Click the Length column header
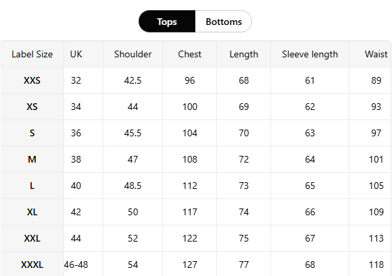The width and height of the screenshot is (392, 276). click(243, 54)
